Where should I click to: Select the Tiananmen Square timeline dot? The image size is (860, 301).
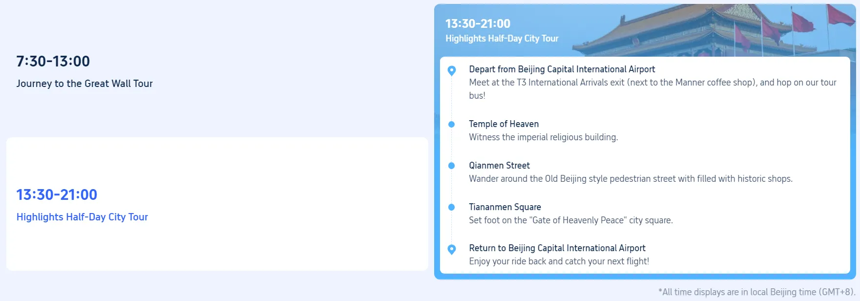[x=451, y=207]
